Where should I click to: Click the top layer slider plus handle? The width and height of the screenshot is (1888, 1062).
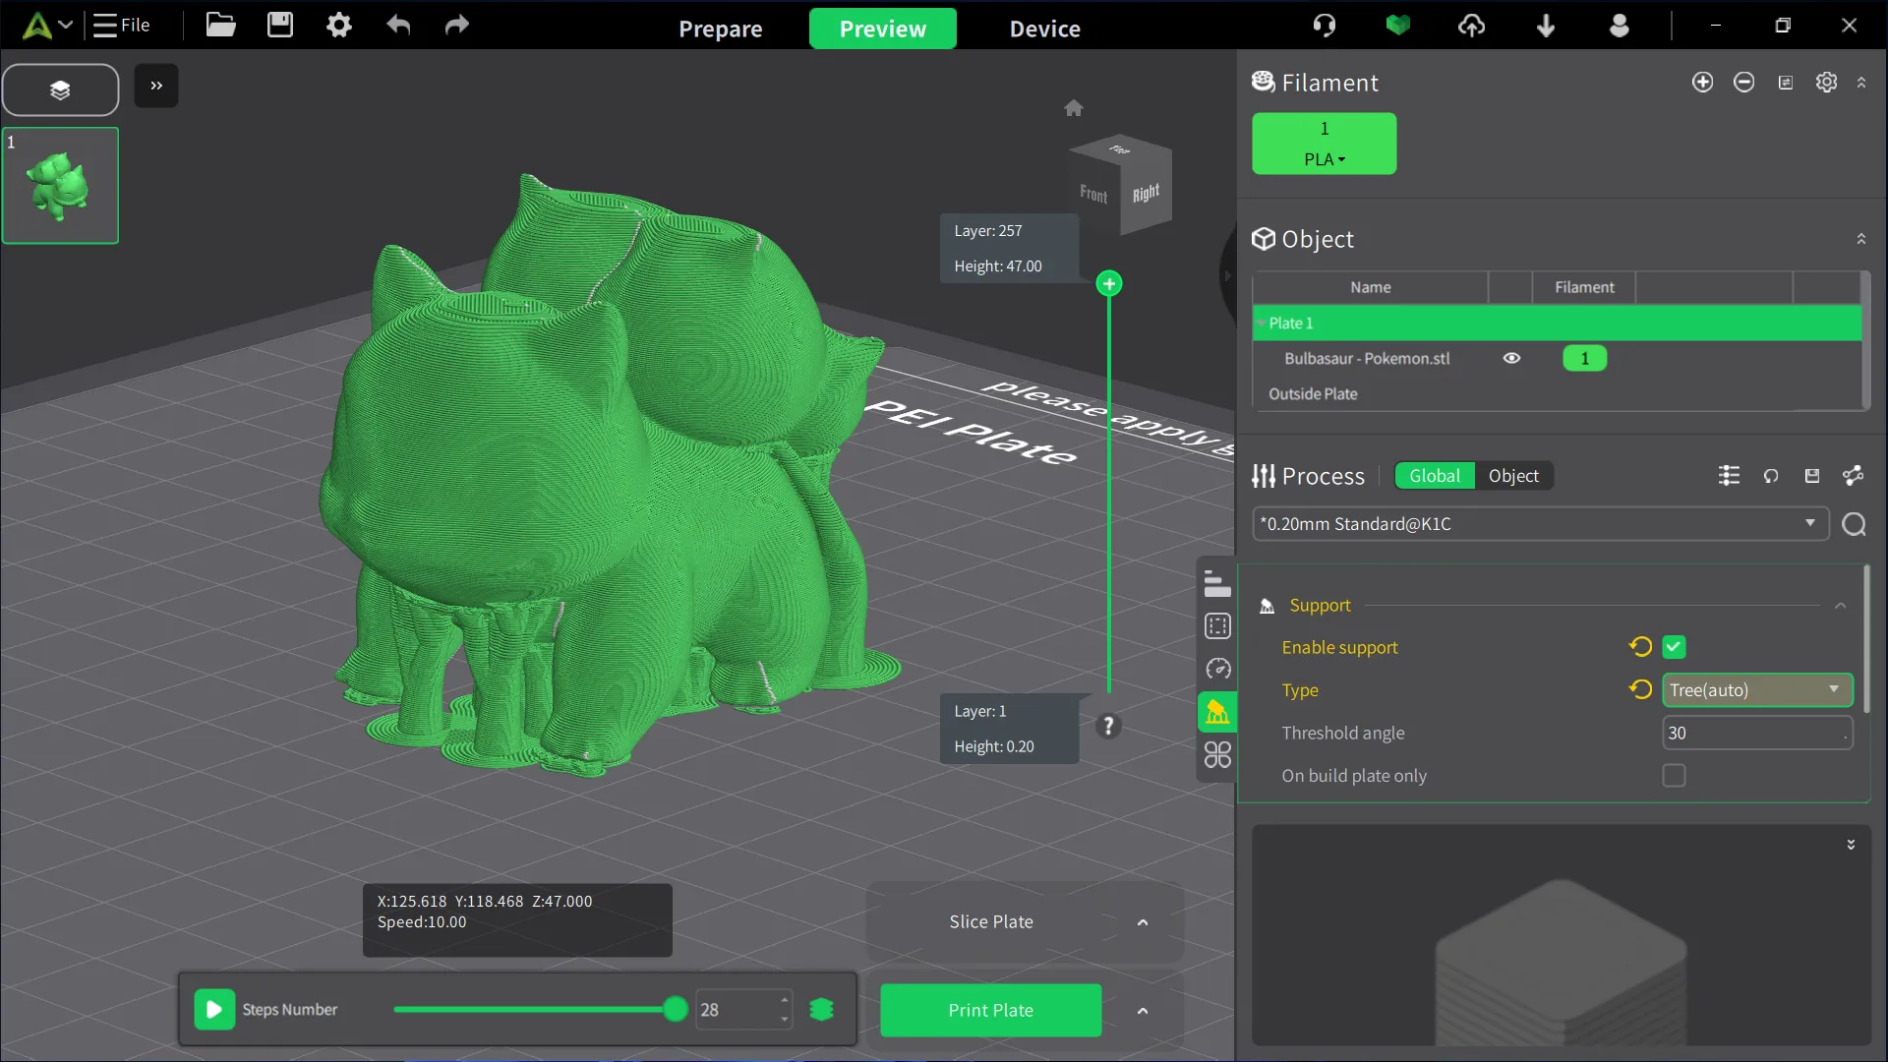[1109, 284]
